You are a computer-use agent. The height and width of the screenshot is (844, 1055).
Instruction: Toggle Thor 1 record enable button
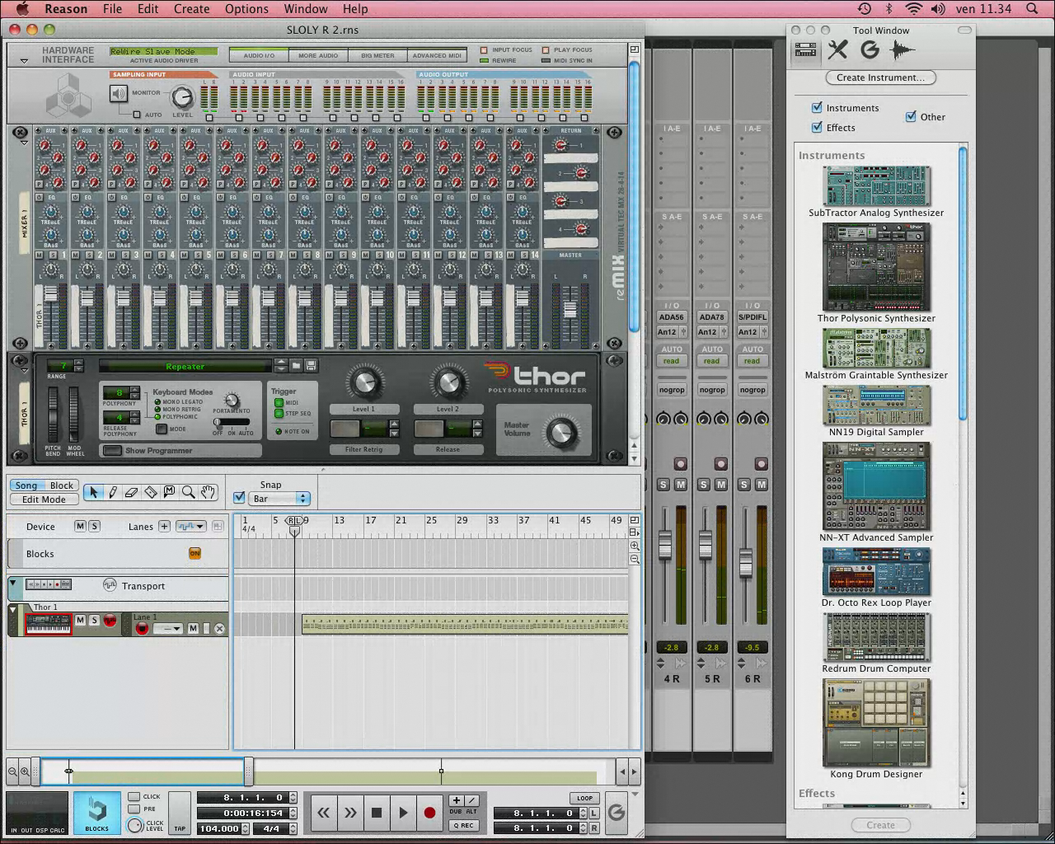click(110, 621)
